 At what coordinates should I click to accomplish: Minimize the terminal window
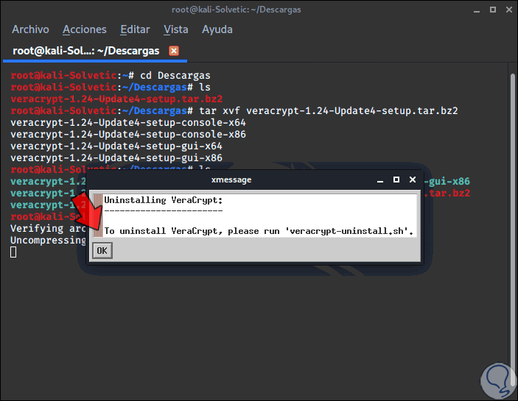point(477,10)
